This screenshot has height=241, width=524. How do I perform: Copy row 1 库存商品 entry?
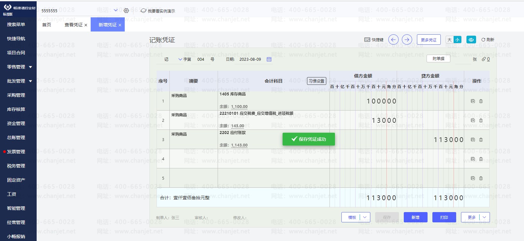pyautogui.click(x=473, y=101)
